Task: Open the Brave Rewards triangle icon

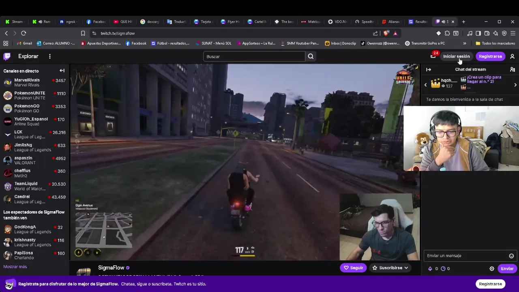Action: (x=395, y=33)
